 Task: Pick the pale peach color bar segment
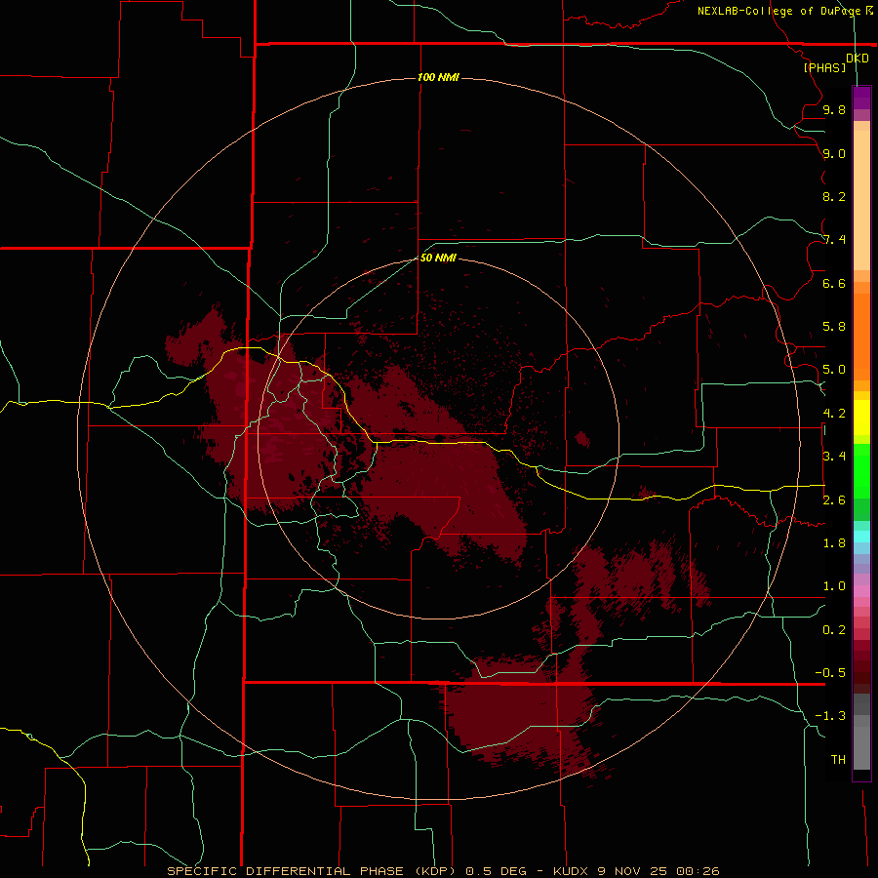861,200
